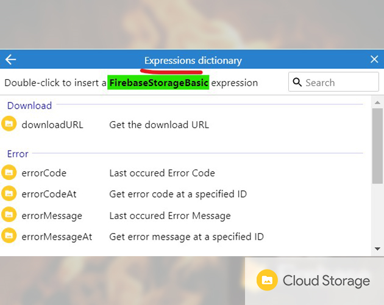Click the errorMessage expression icon
The height and width of the screenshot is (305, 384).
coord(9,215)
